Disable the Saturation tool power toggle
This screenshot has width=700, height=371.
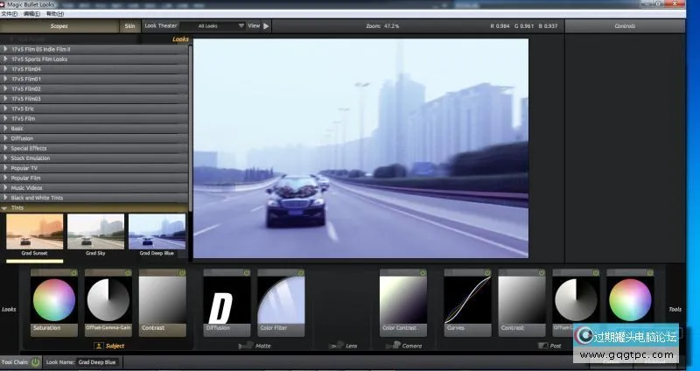[73, 273]
